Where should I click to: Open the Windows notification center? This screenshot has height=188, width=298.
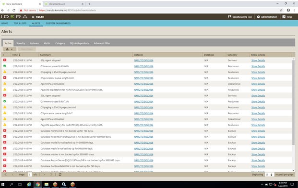(x=292, y=184)
